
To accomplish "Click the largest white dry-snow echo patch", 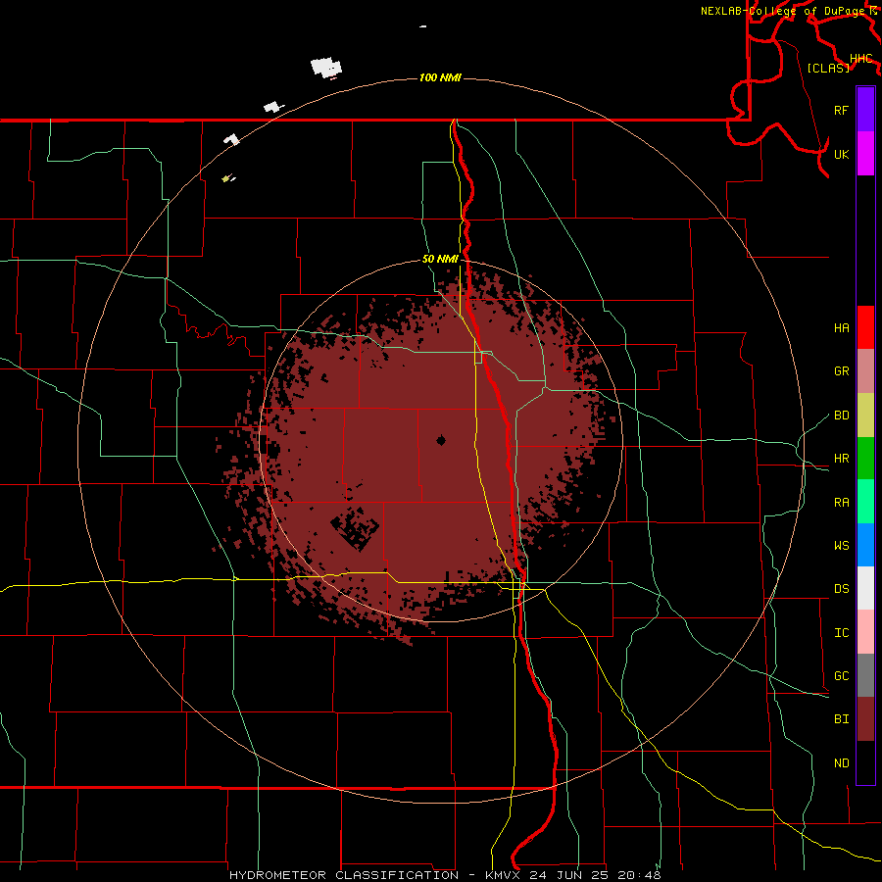I will coord(326,68).
